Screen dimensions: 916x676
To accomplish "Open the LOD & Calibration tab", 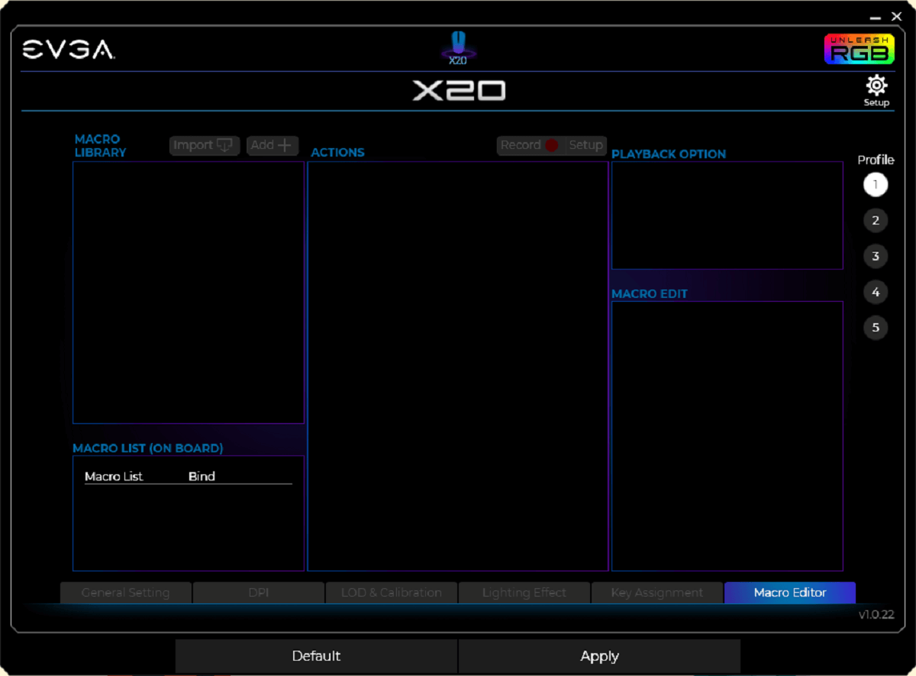I will (x=391, y=593).
